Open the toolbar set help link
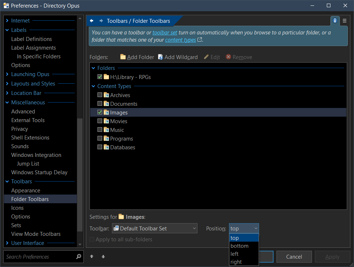Viewport: 354px width, 267px height. coord(165,33)
